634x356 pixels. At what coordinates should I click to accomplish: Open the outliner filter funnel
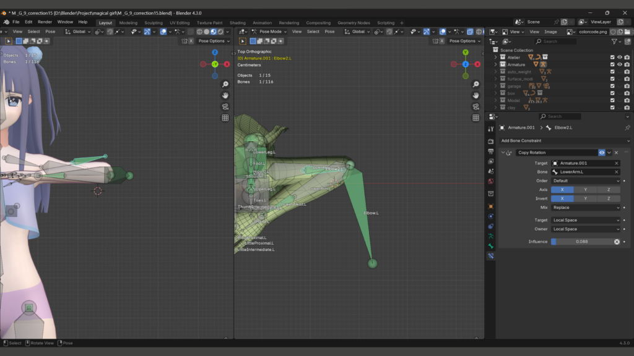point(615,41)
